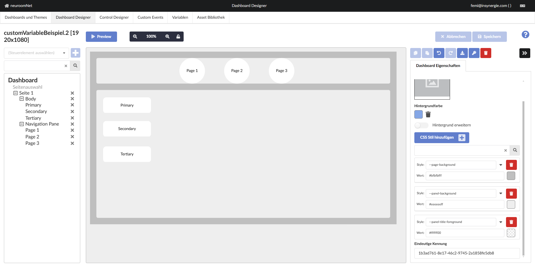This screenshot has height=267, width=535.
Task: Open the Steuerelement auswählen dropdown
Action: 37,53
